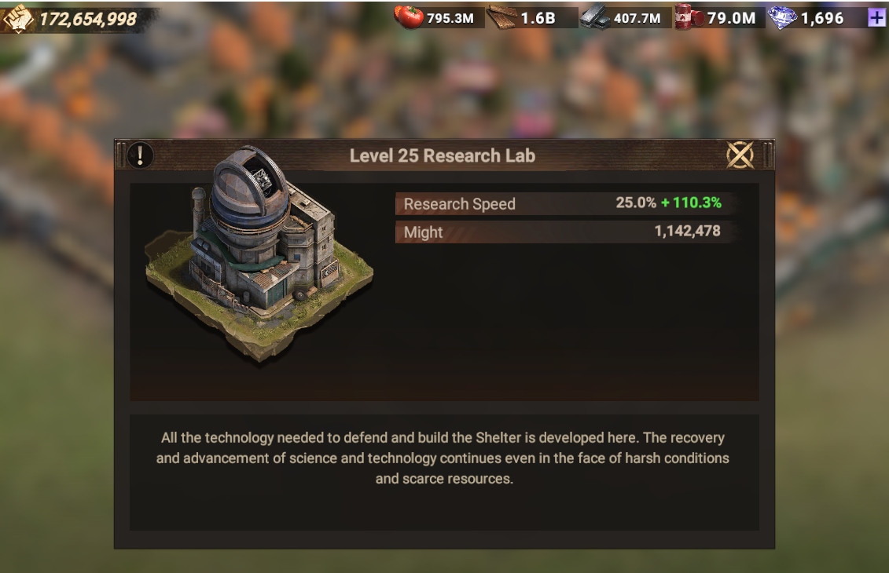Select the 79.0M fuel amount
Screen dimensions: 889x573
(731, 18)
